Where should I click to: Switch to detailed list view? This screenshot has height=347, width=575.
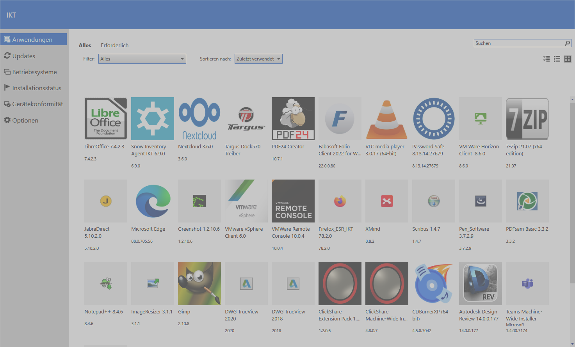[547, 59]
